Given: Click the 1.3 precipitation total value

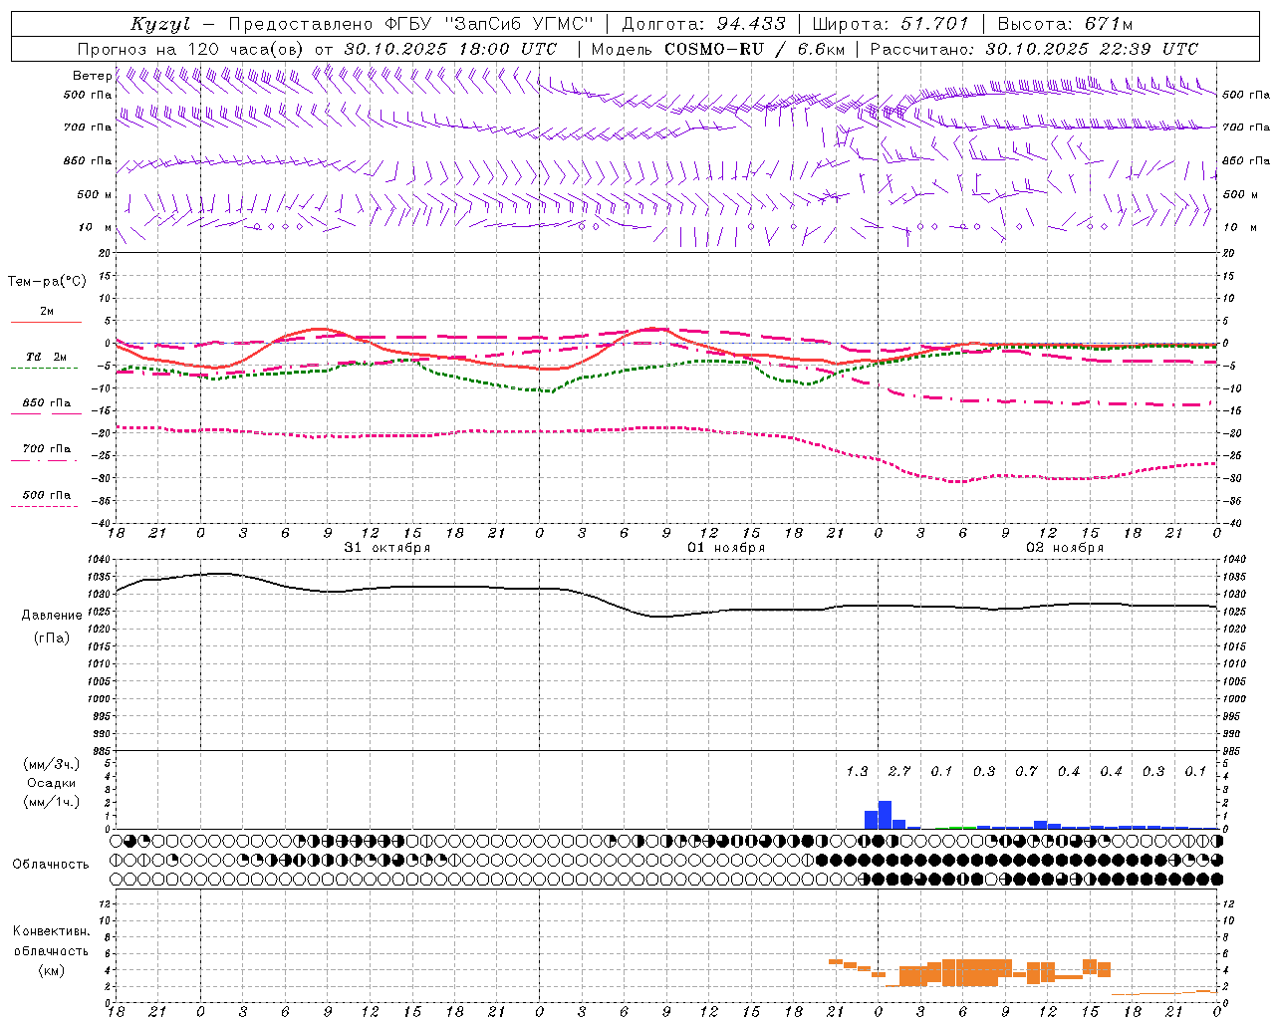Looking at the screenshot, I should pos(857,772).
